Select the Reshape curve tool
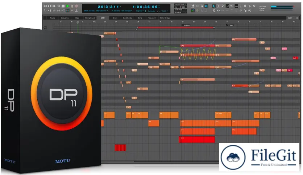The image size is (303, 175). pos(227,6)
